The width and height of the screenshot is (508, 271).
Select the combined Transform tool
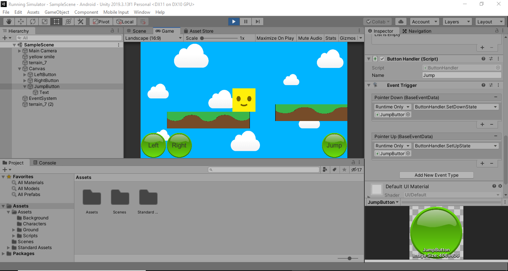68,22
